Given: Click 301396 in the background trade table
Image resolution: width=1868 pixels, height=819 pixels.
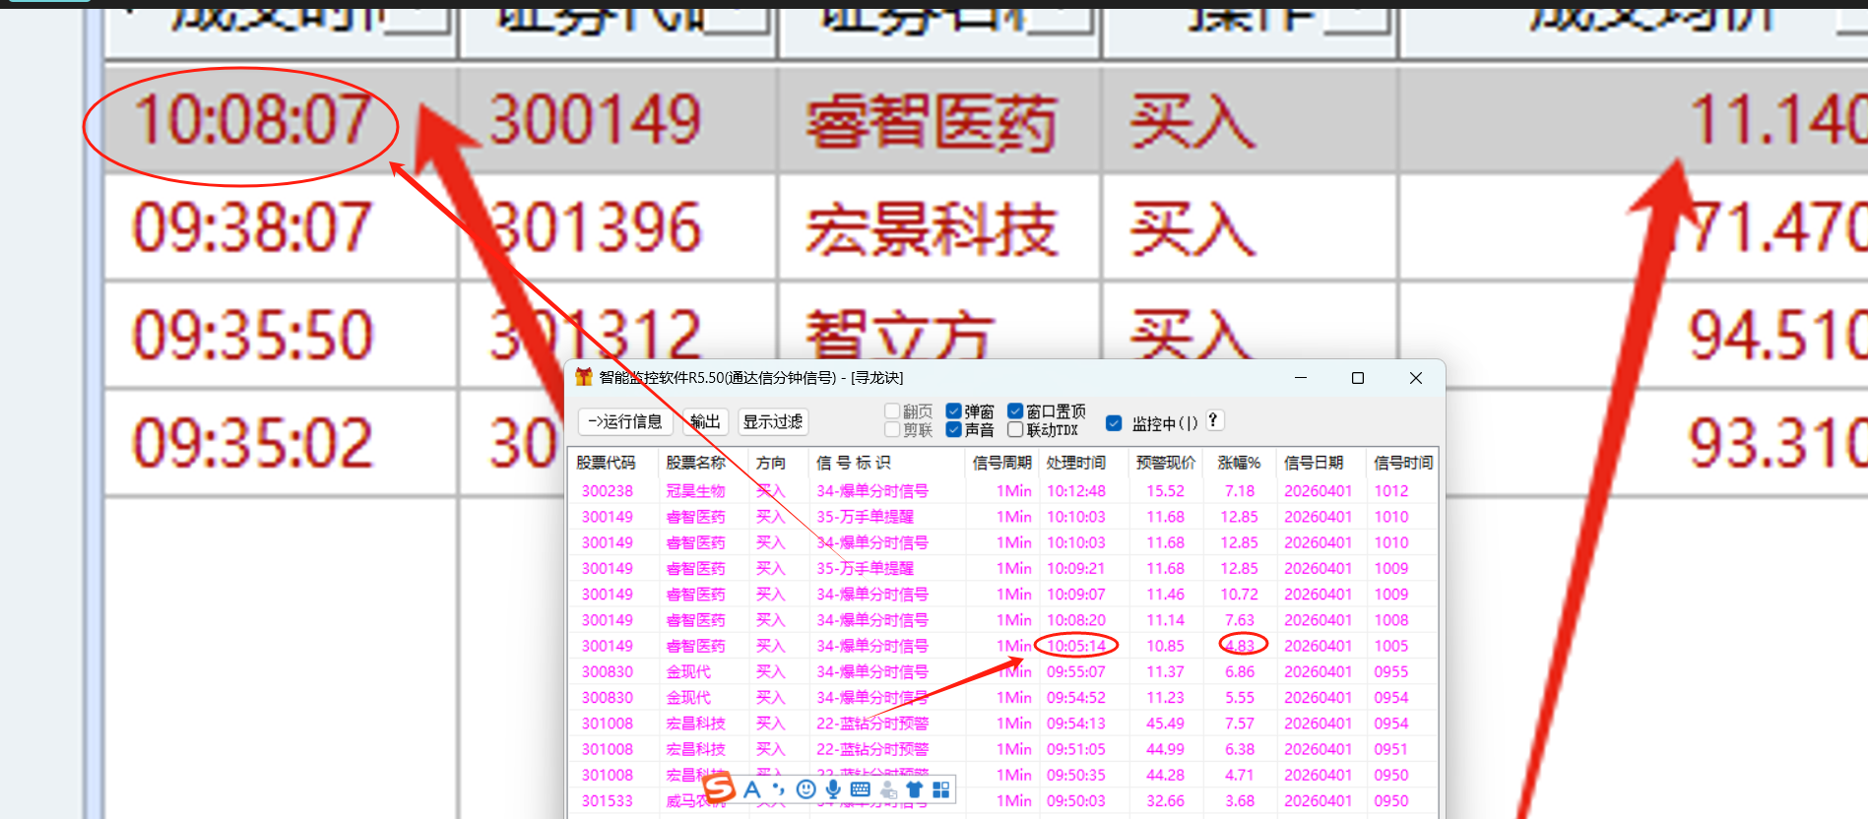Looking at the screenshot, I should tap(596, 227).
